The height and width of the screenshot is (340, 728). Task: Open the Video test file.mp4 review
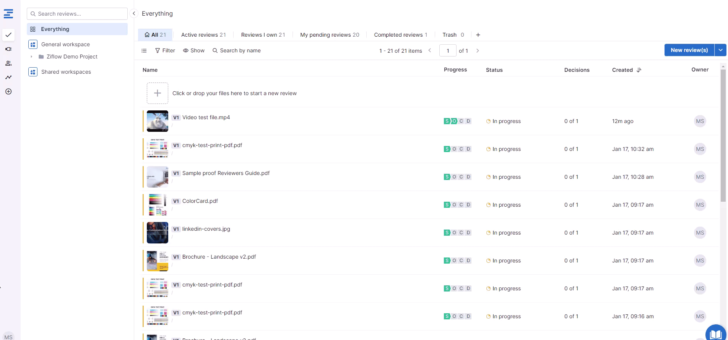(206, 117)
